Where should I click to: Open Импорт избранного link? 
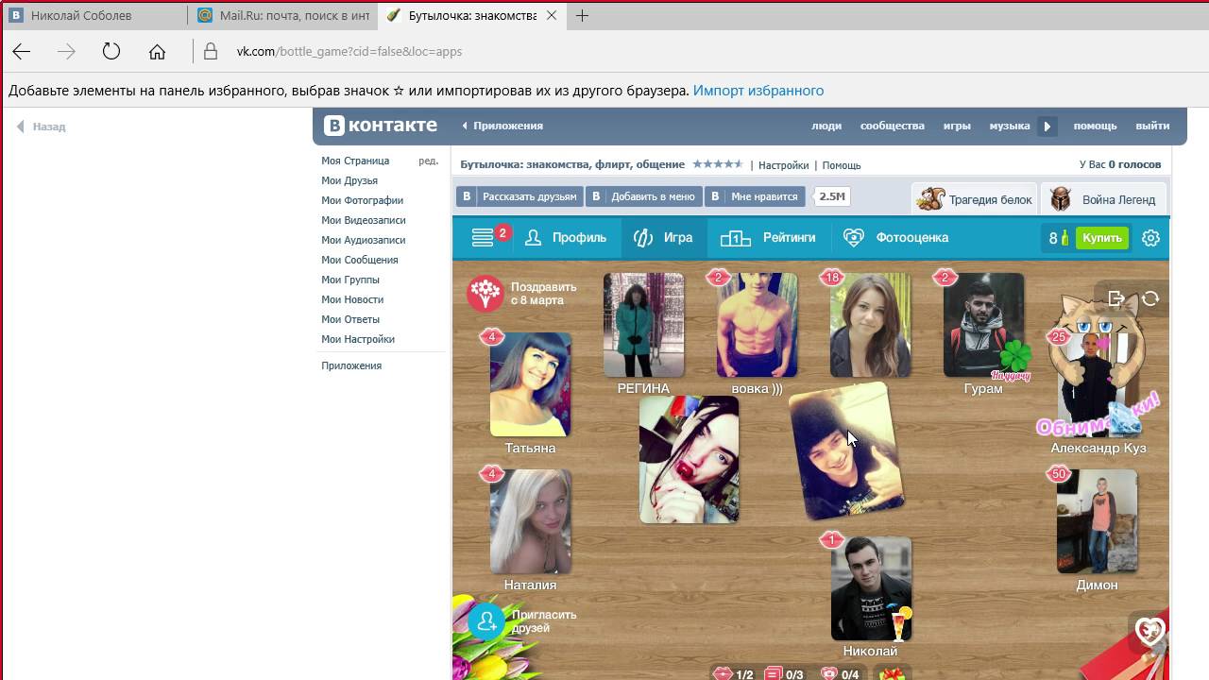click(x=758, y=91)
